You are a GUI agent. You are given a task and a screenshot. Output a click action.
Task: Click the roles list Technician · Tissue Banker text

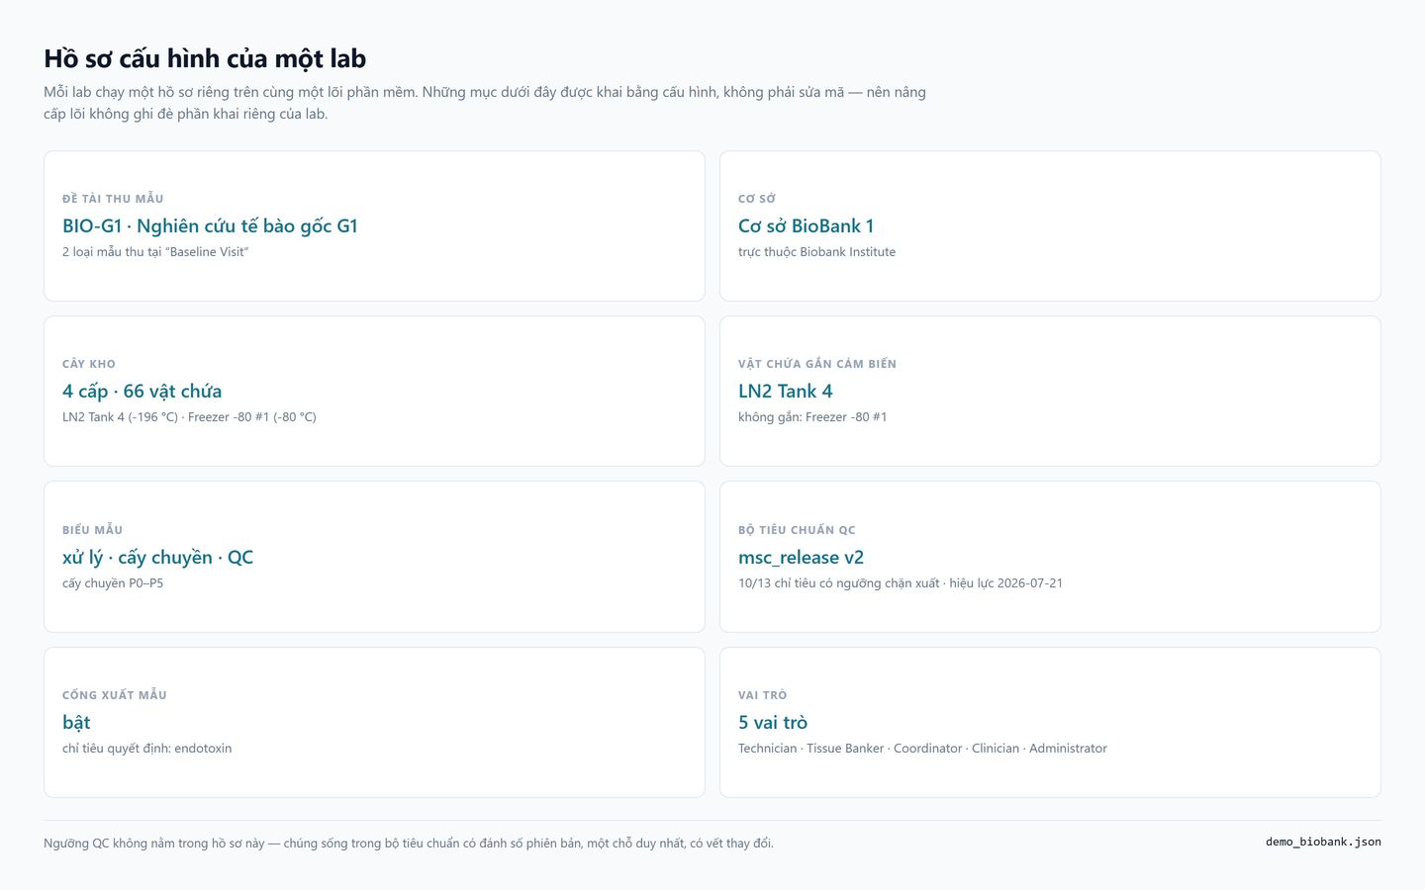click(922, 749)
